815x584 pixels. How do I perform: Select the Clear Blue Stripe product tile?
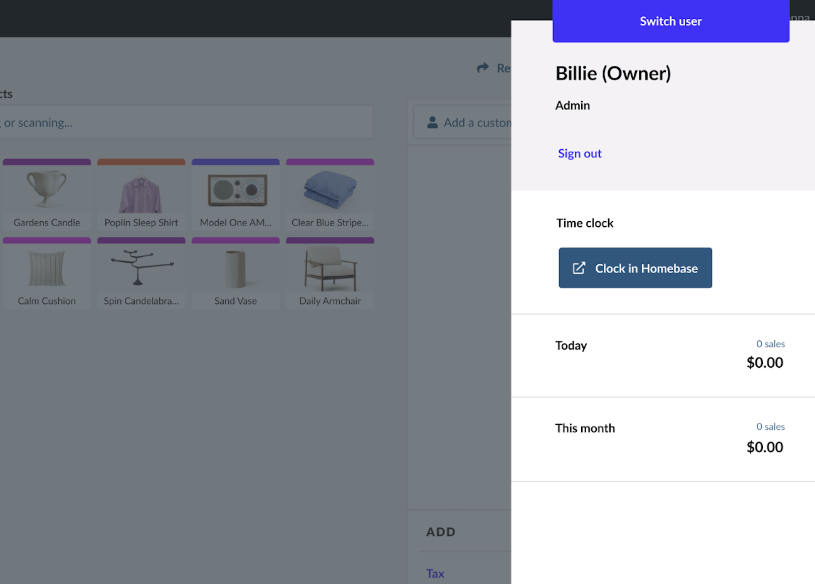coord(330,195)
